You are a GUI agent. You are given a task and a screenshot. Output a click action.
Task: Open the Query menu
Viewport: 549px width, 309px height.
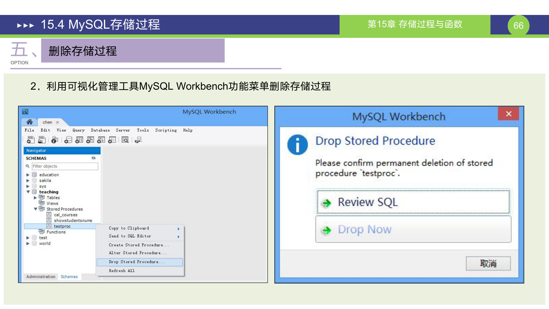point(79,130)
